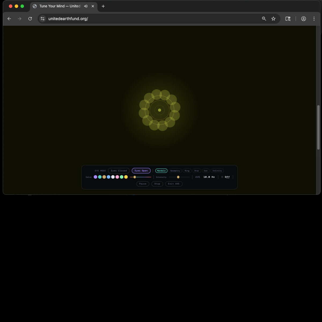This screenshot has width=322, height=322.
Task: Select the Infinity visual pattern
Action: pyautogui.click(x=217, y=171)
